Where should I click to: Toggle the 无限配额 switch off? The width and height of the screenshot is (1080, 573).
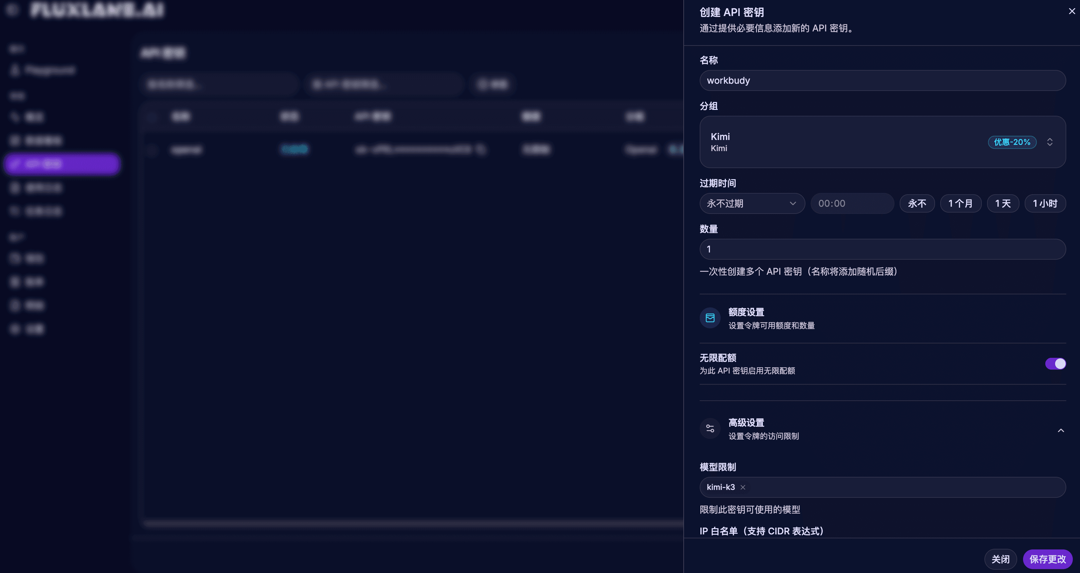tap(1055, 364)
